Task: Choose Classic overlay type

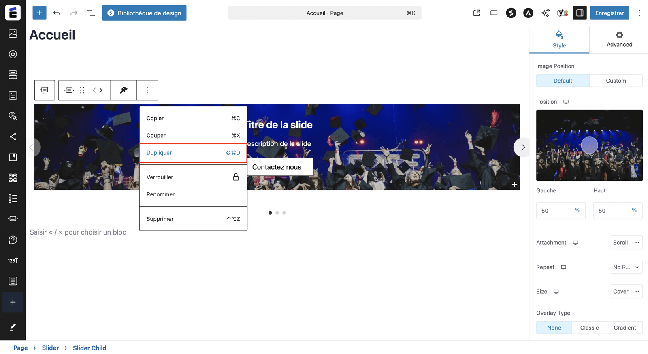Action: 589,328
